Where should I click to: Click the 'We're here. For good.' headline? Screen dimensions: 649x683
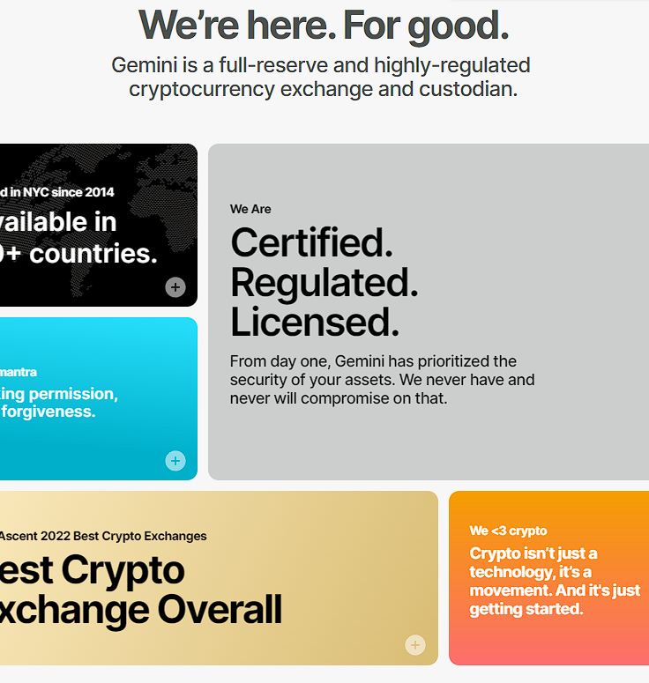click(324, 26)
